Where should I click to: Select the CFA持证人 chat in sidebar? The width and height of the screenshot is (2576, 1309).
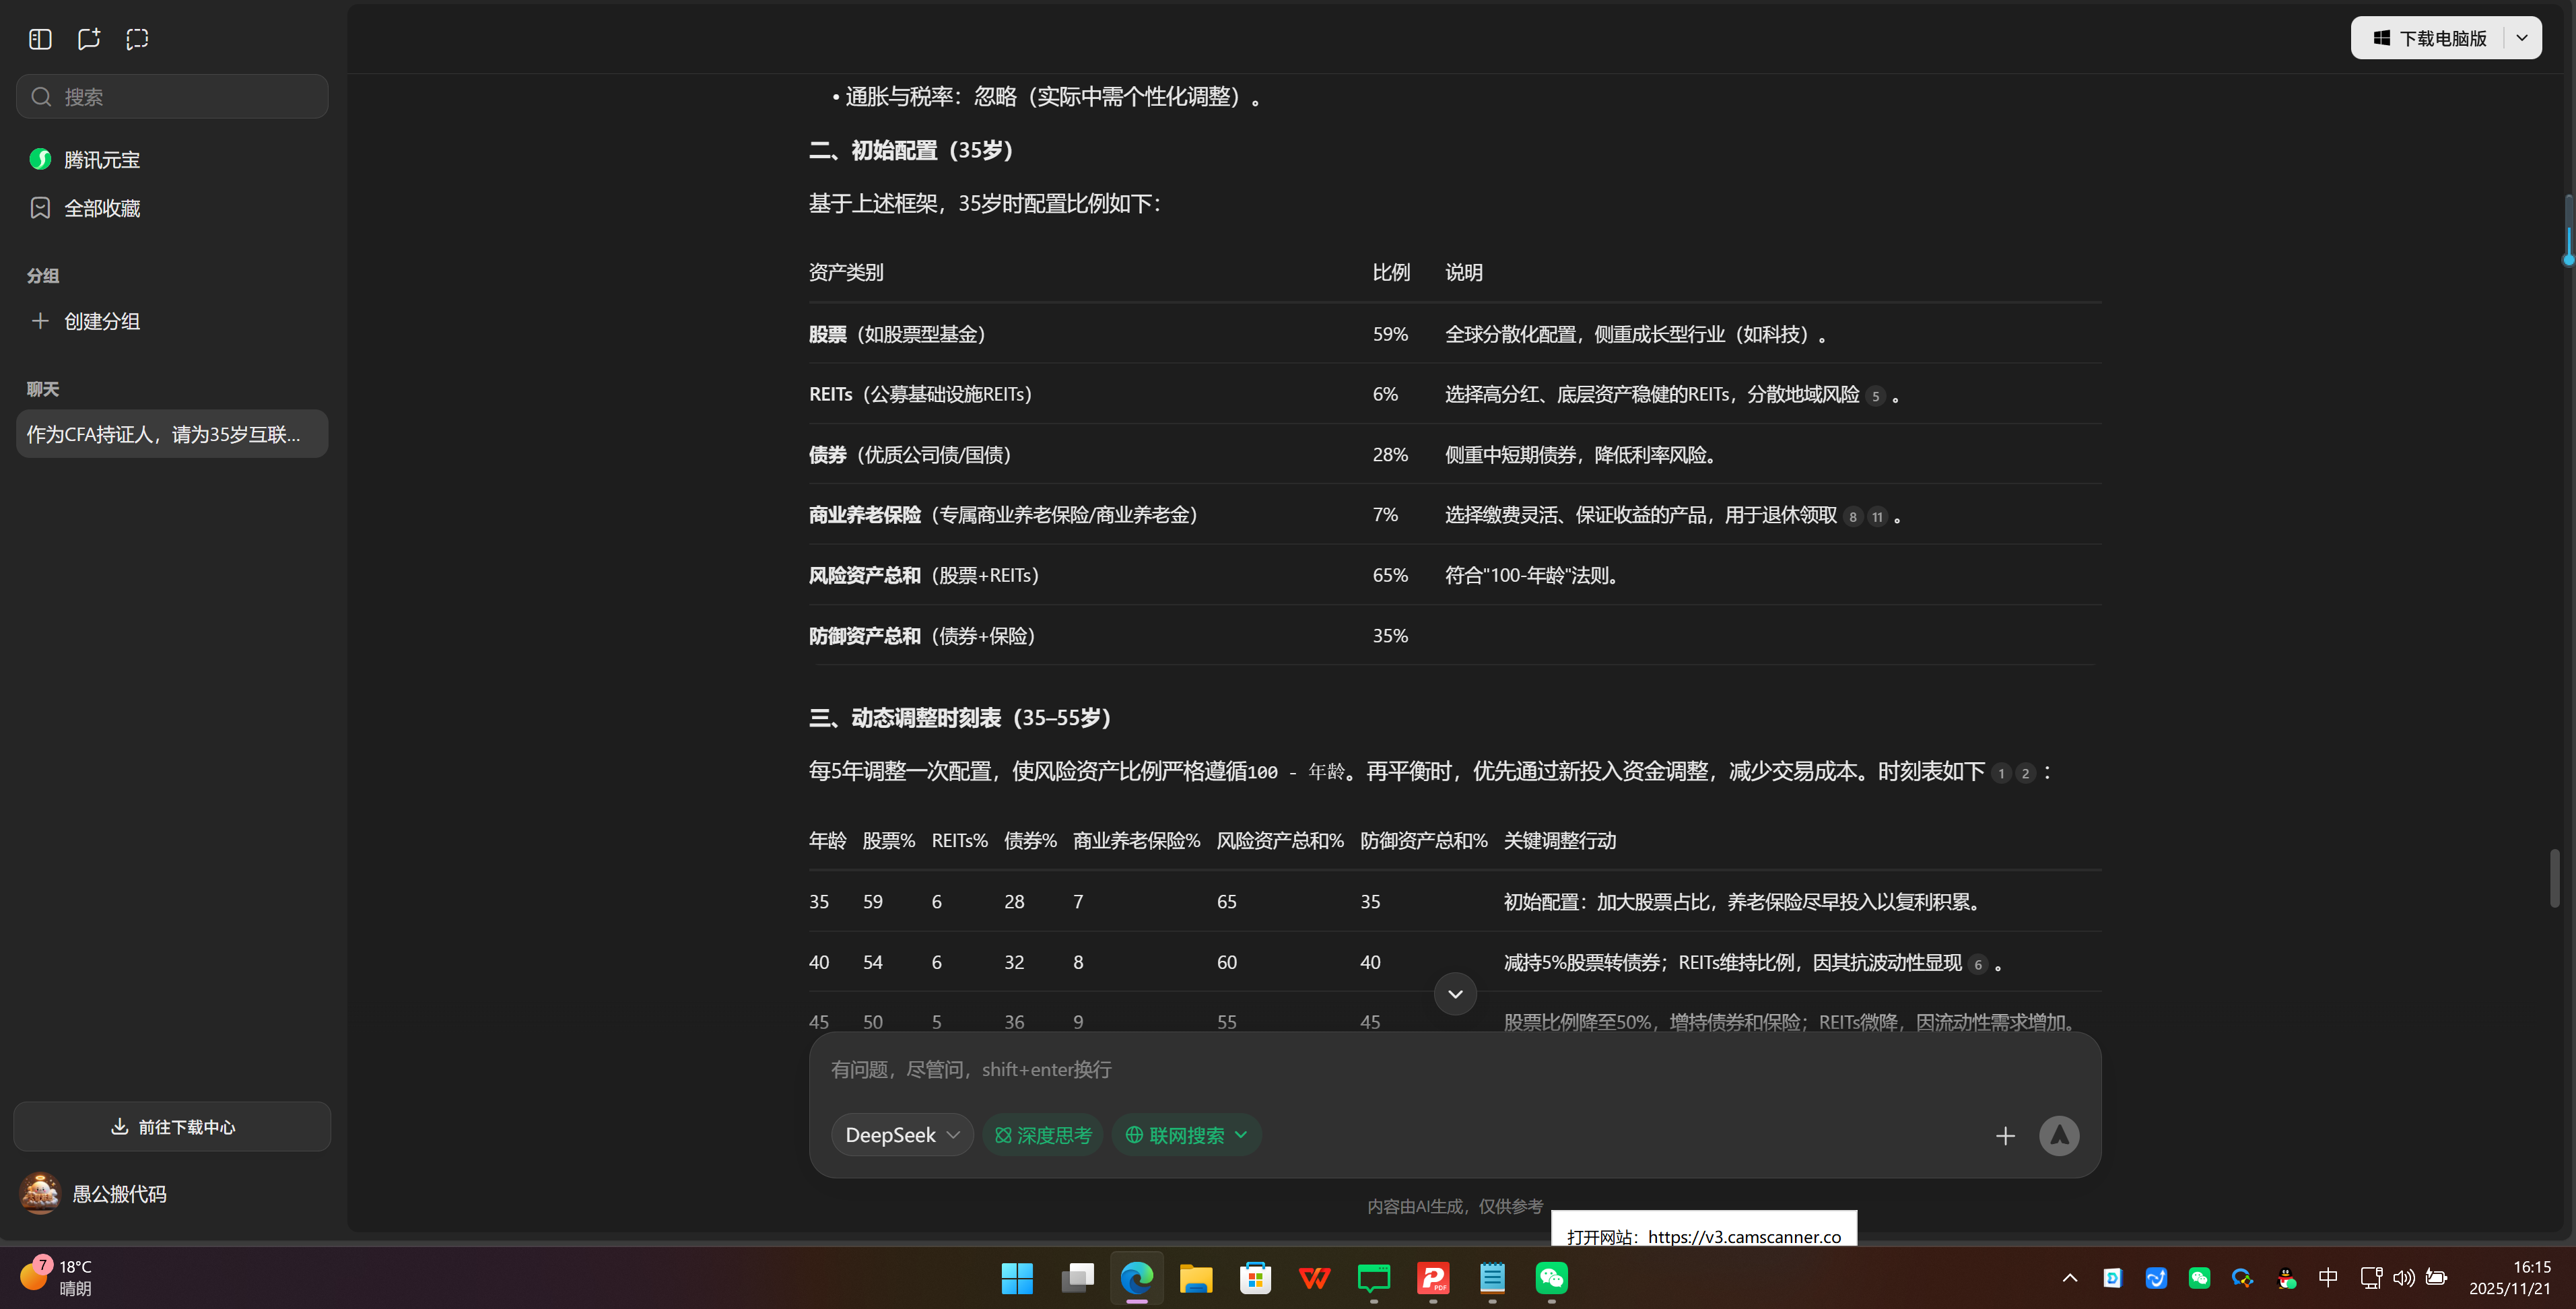171,433
